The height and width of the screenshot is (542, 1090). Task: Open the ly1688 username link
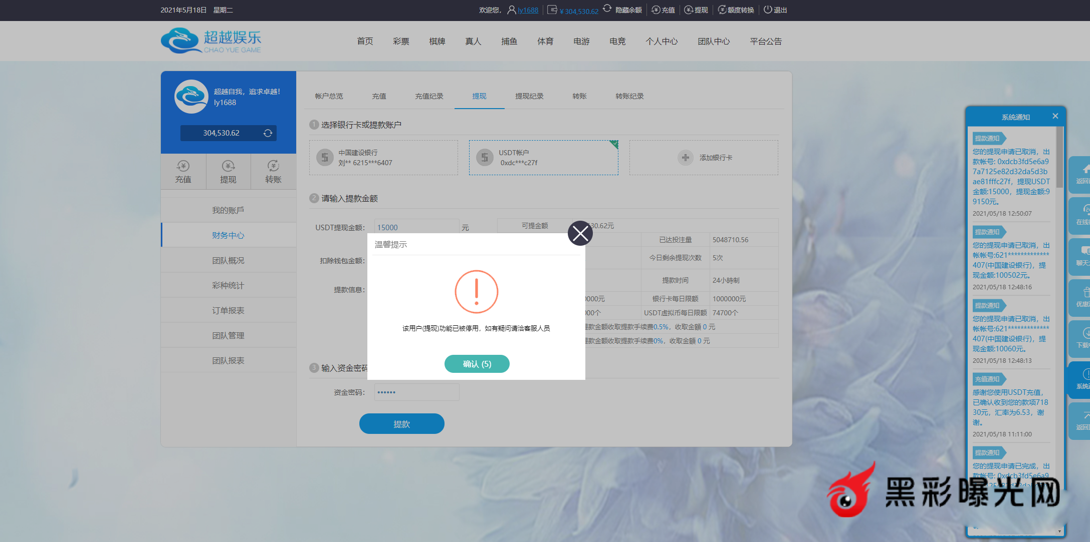coord(528,10)
